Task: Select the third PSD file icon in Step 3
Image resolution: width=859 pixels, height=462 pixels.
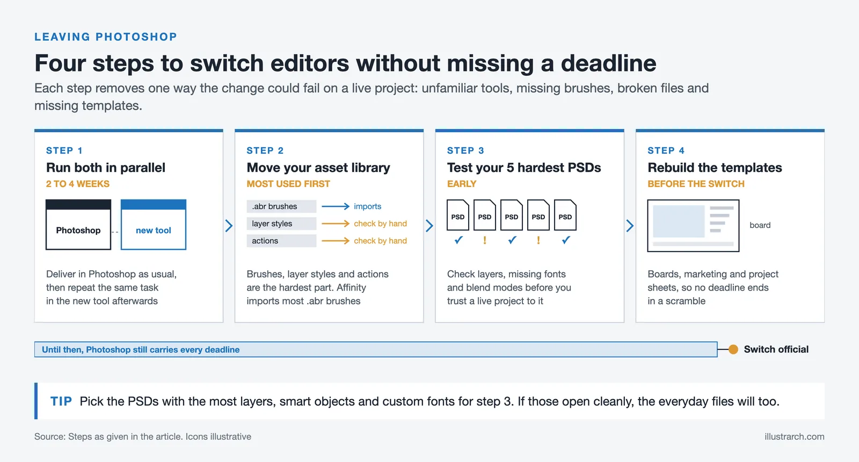Action: click(512, 215)
